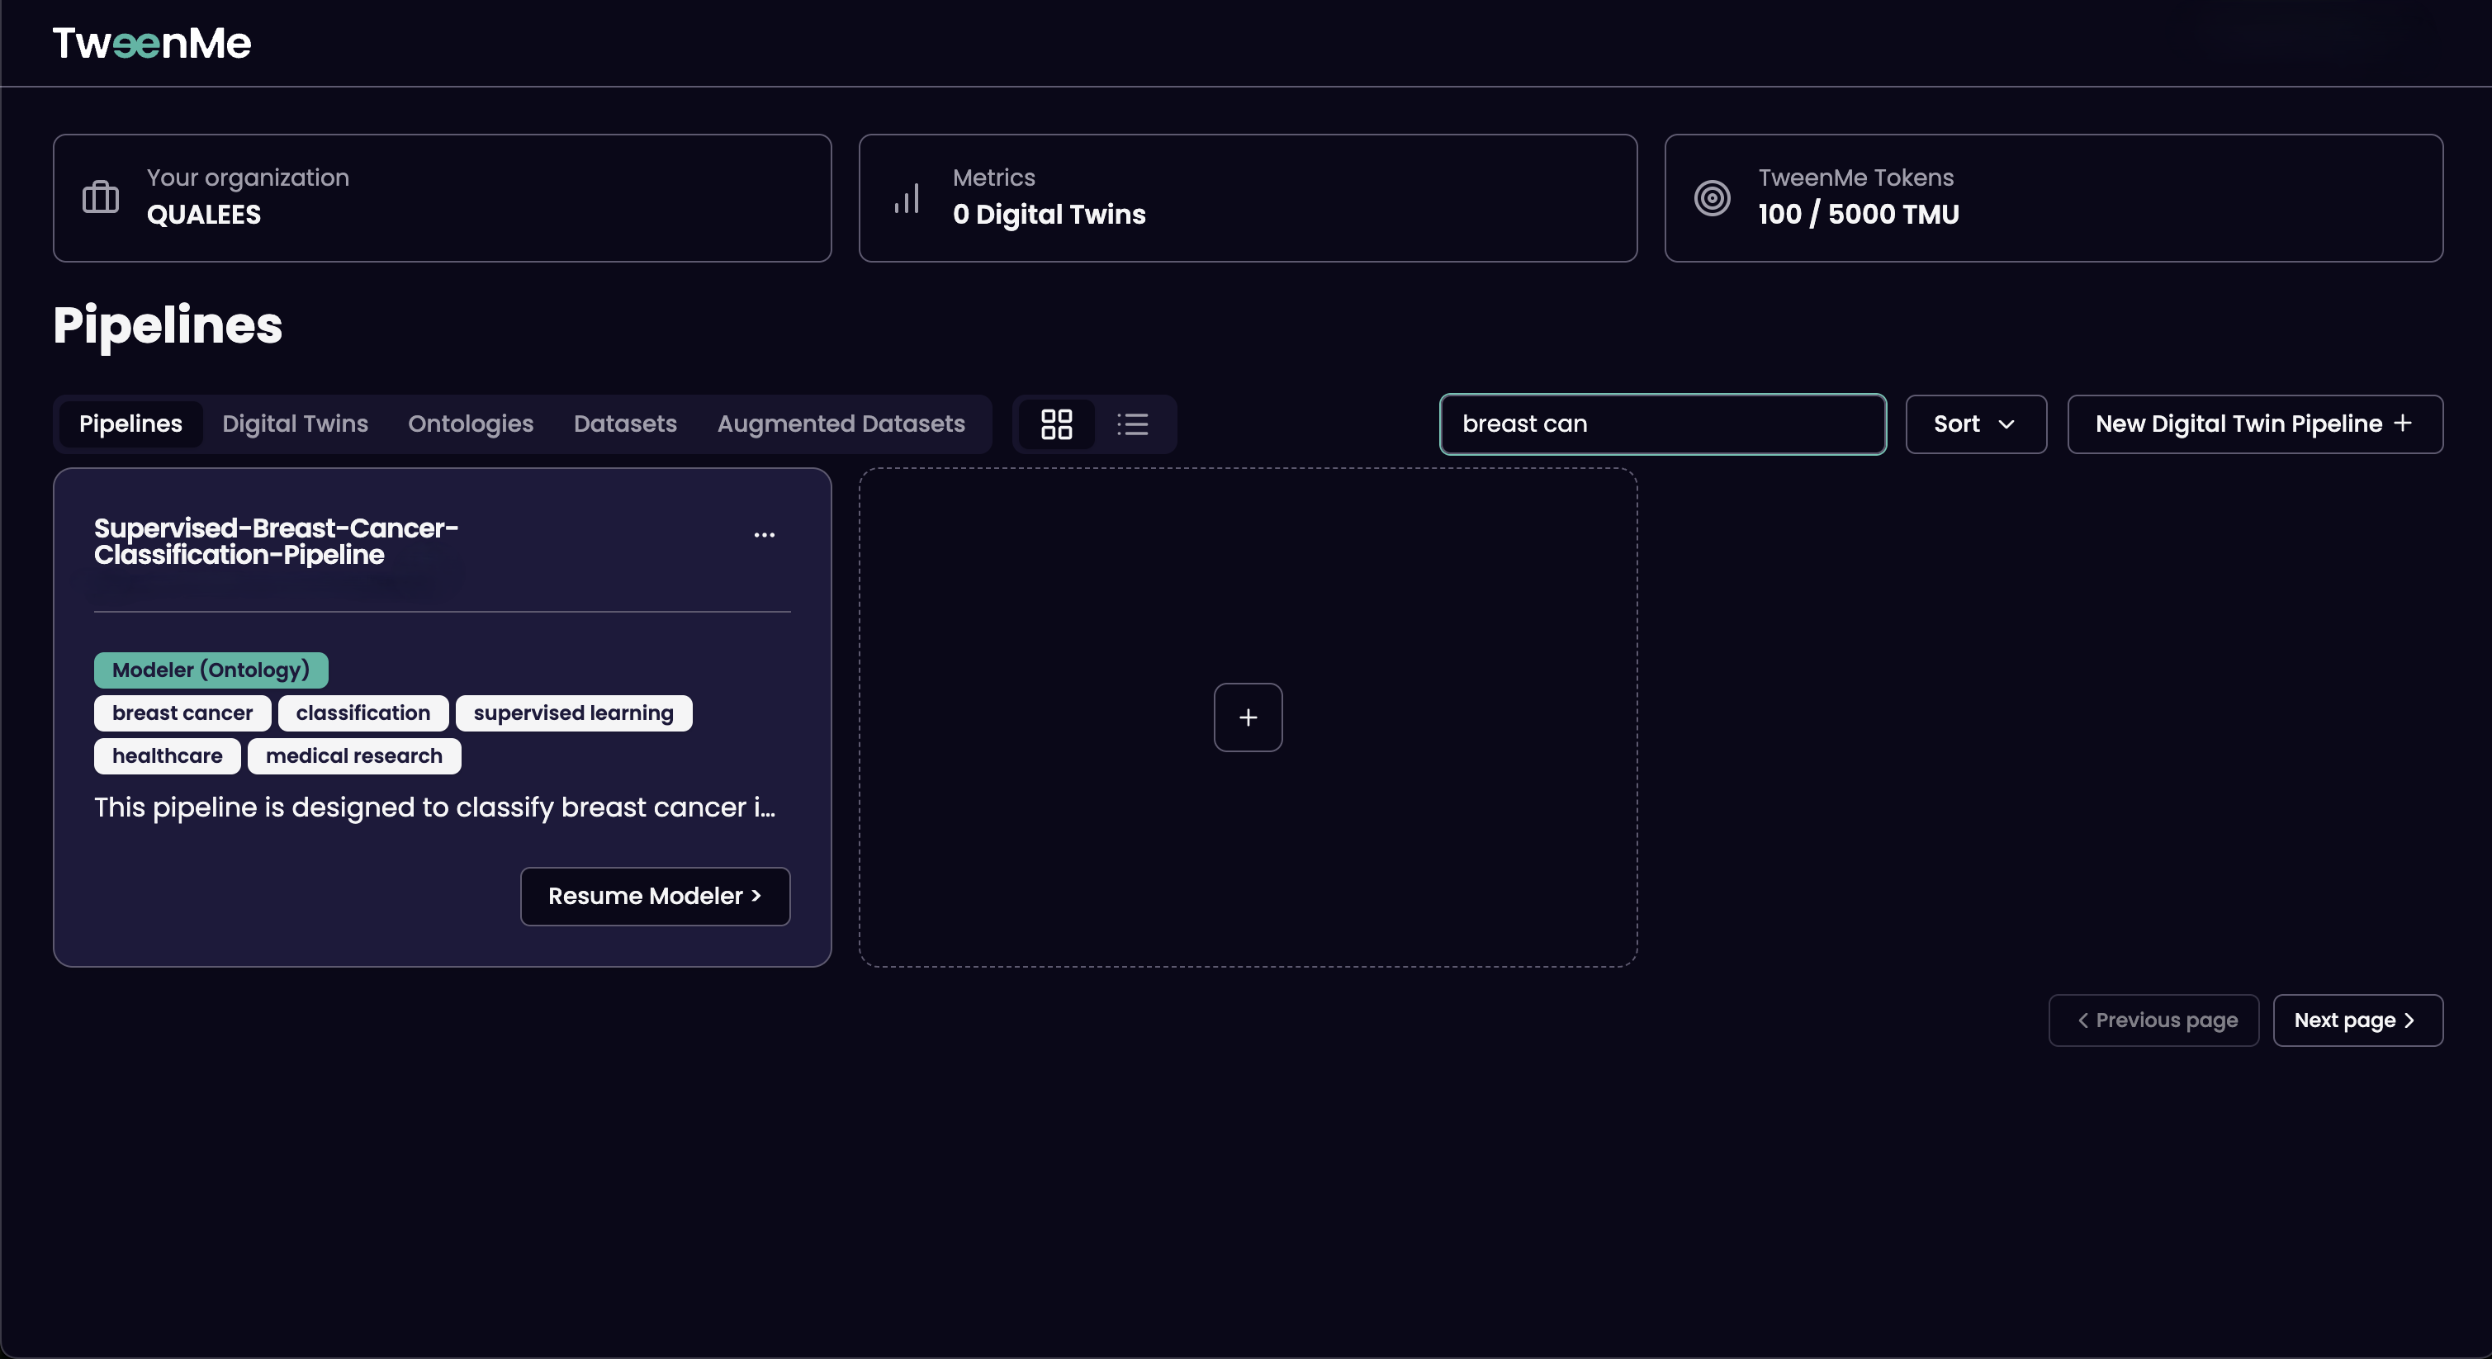The height and width of the screenshot is (1359, 2492).
Task: Switch to list view layout
Action: 1133,424
